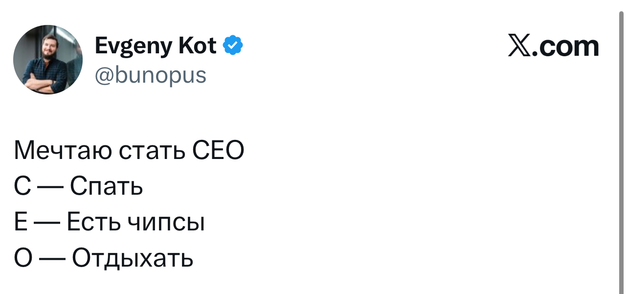Click the letter "Е" starting the third line

click(x=21, y=223)
